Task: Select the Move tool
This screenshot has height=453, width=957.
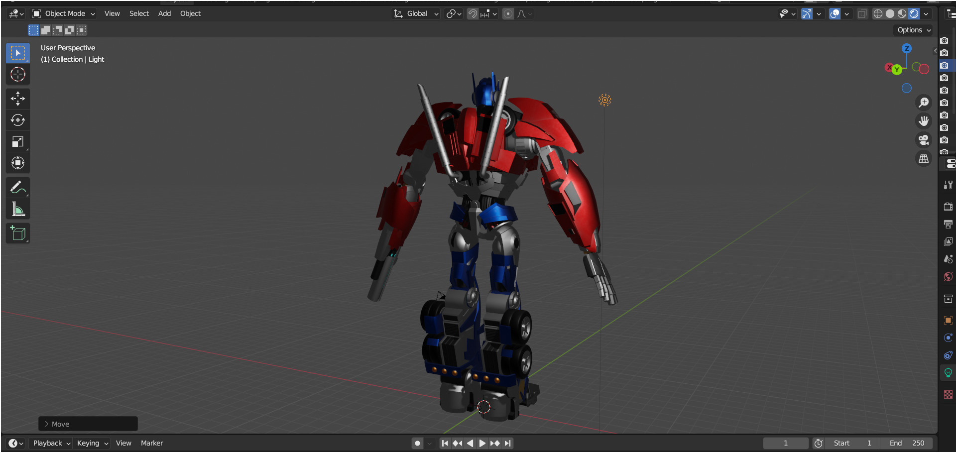Action: click(x=18, y=99)
